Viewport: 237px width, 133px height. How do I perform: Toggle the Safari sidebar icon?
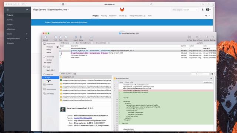pyautogui.click(x=23, y=4)
